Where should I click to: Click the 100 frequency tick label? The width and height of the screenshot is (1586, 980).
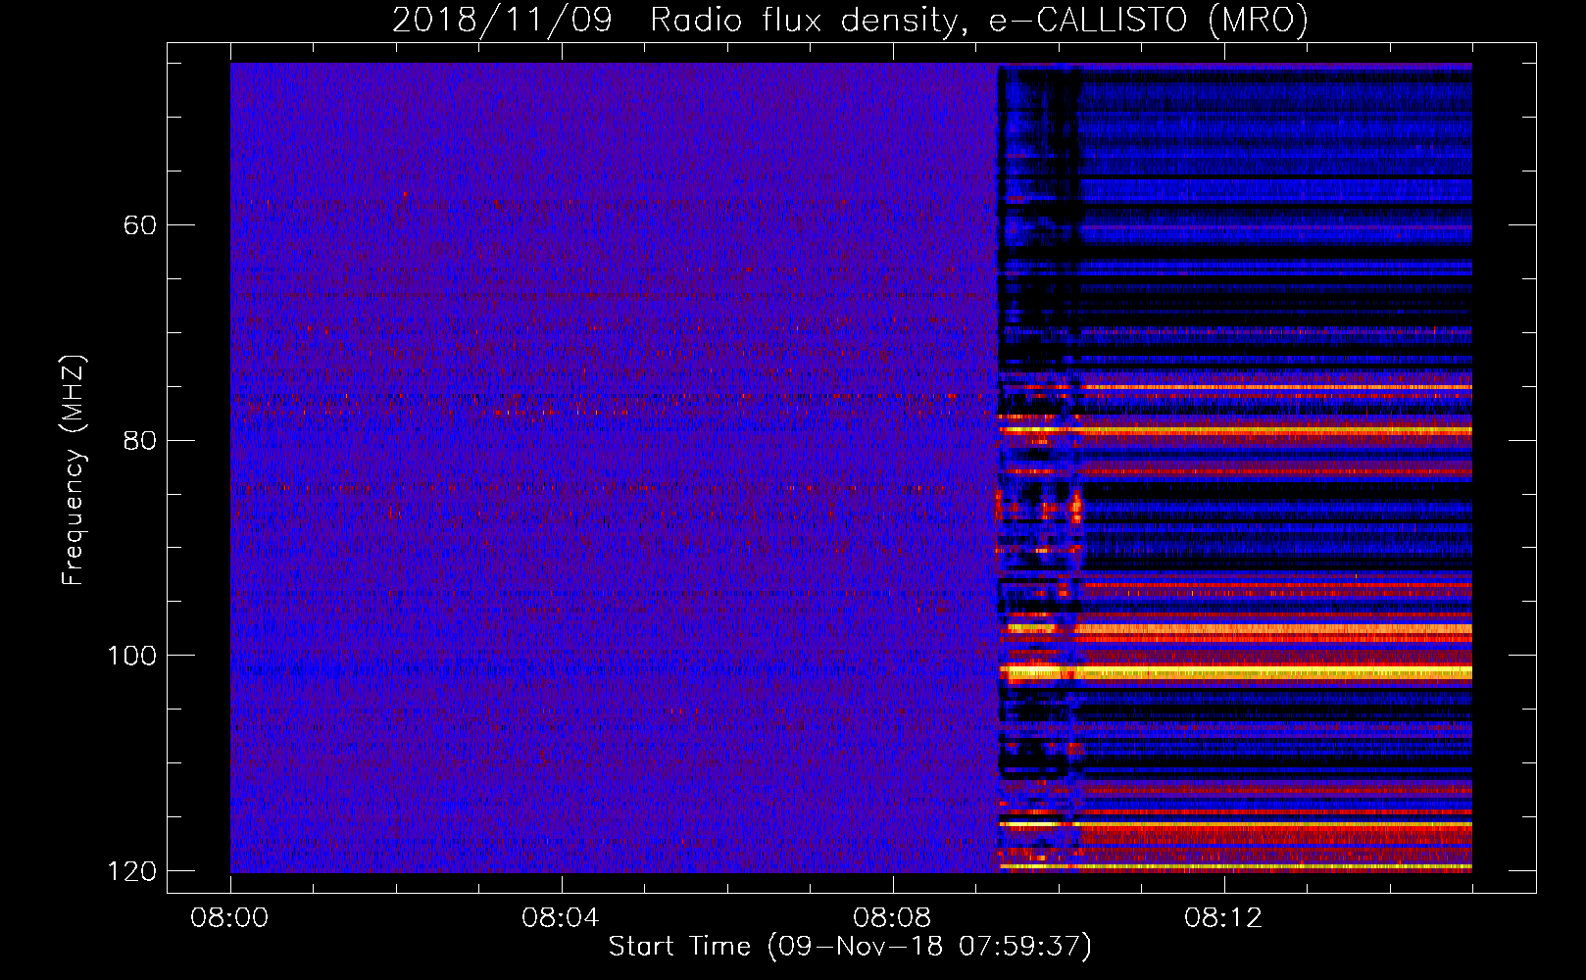pos(131,656)
